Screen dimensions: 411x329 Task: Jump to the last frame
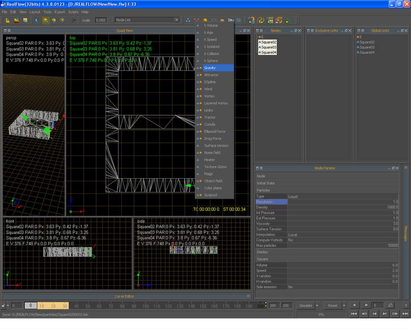405,314
